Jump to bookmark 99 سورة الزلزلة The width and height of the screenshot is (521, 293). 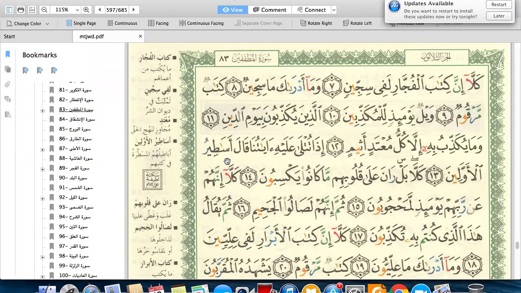[x=74, y=266]
